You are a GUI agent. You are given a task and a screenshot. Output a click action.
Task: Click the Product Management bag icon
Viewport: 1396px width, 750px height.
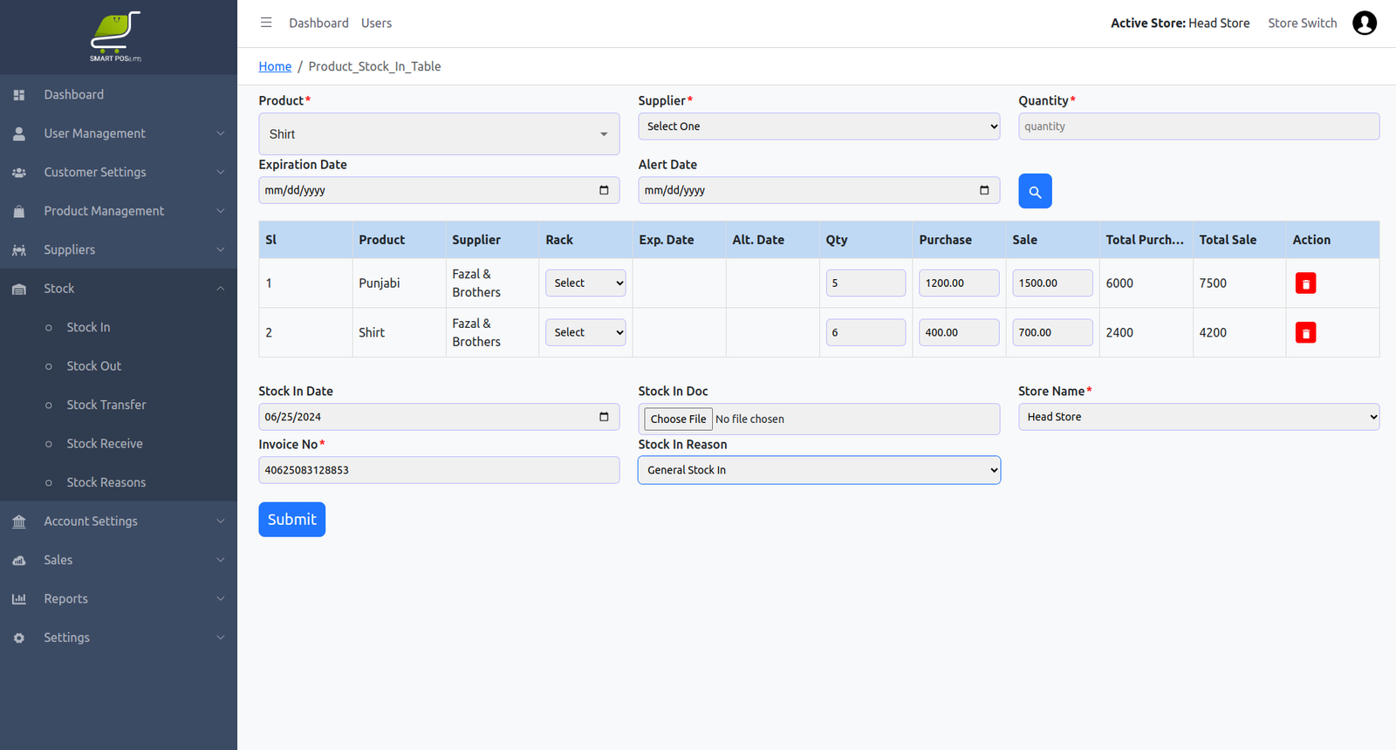pyautogui.click(x=19, y=211)
